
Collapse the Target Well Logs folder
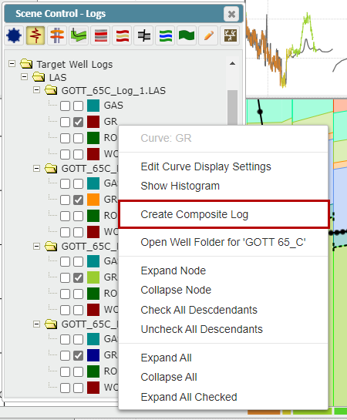[12, 64]
